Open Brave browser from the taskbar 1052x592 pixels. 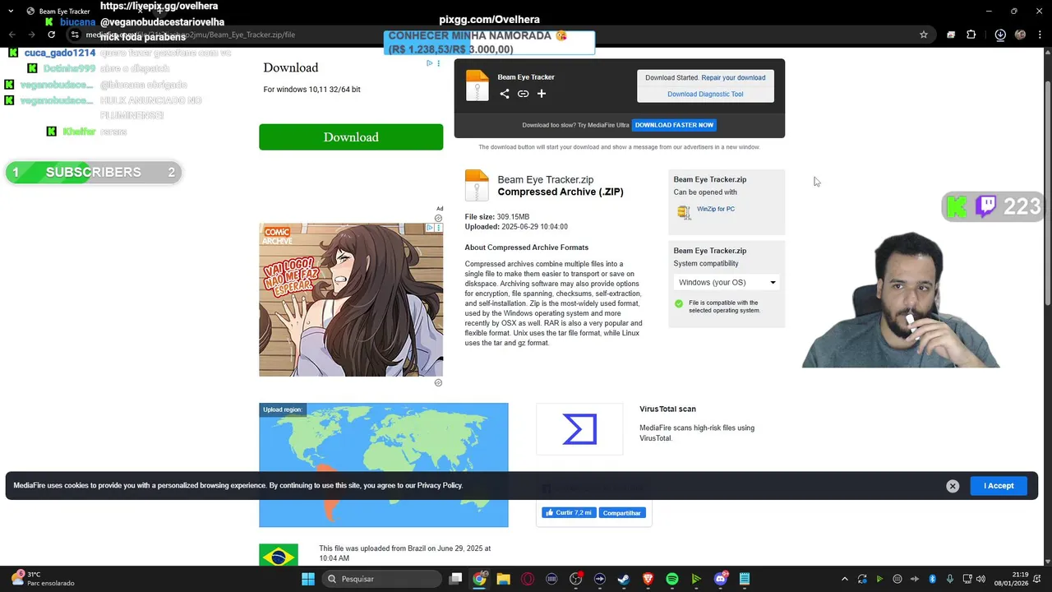(648, 579)
